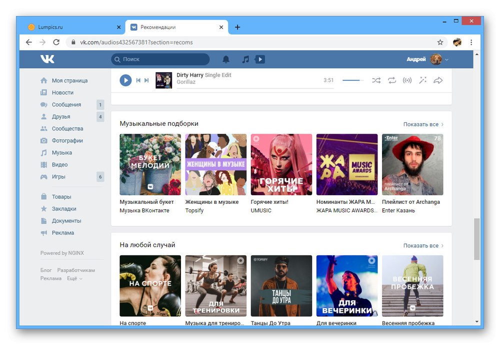This screenshot has height=345, width=500.
Task: Open На спорте playlist cover
Action: (x=150, y=286)
